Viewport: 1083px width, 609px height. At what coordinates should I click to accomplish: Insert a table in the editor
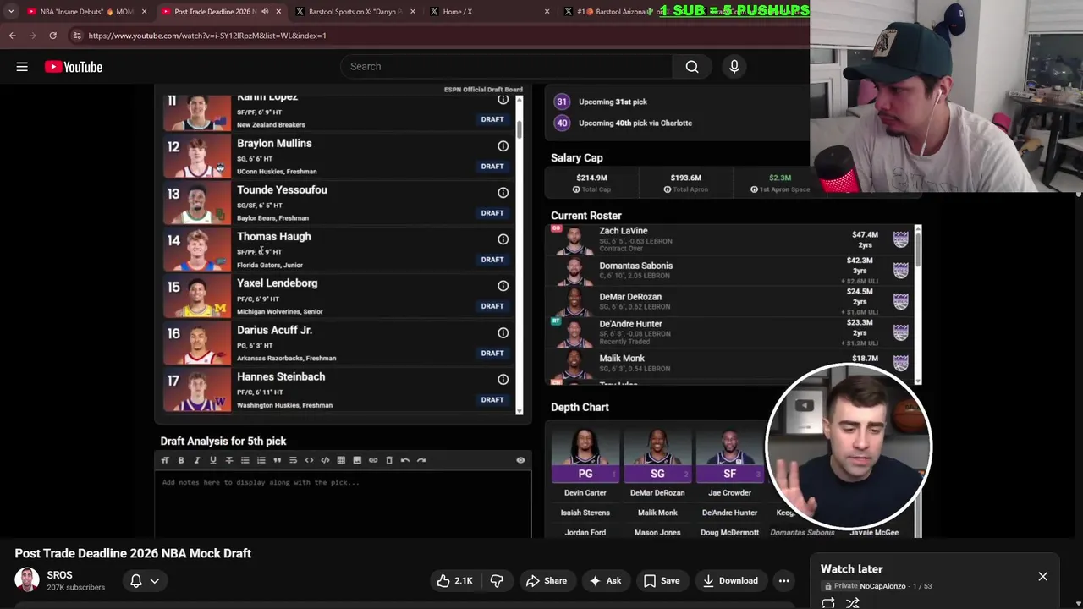point(341,460)
